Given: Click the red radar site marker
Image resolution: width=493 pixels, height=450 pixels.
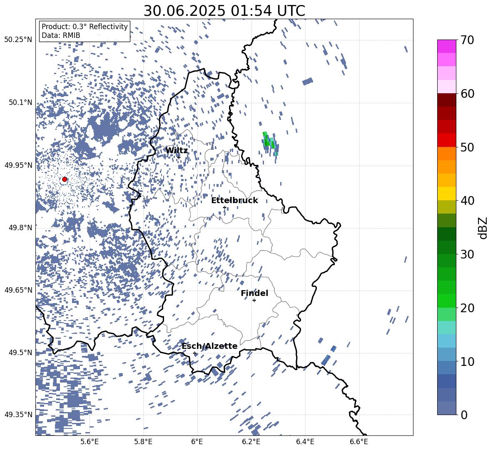Looking at the screenshot, I should [65, 179].
